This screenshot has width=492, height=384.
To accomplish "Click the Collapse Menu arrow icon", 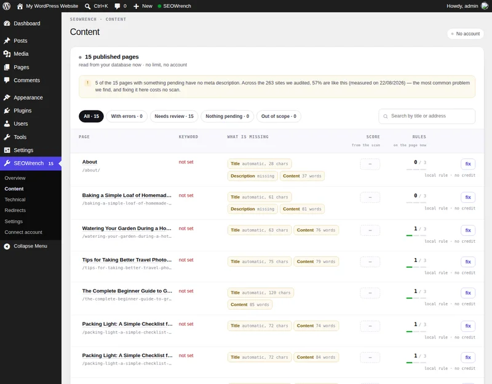I will [x=7, y=246].
